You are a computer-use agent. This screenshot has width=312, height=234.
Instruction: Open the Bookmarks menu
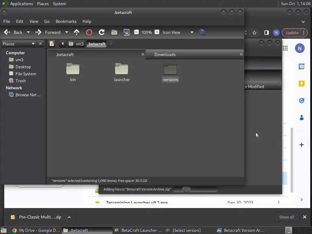point(66,21)
